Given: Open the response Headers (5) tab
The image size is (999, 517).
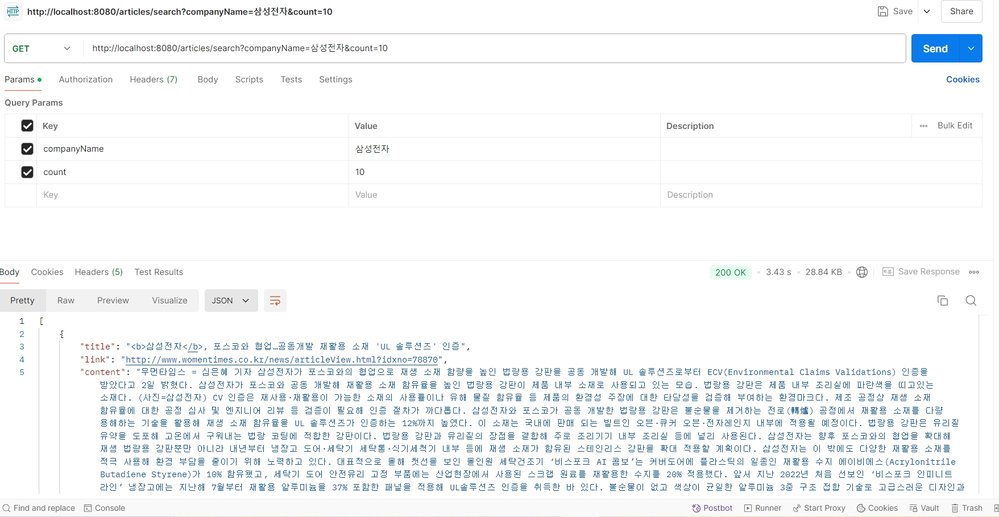Looking at the screenshot, I should [x=99, y=272].
